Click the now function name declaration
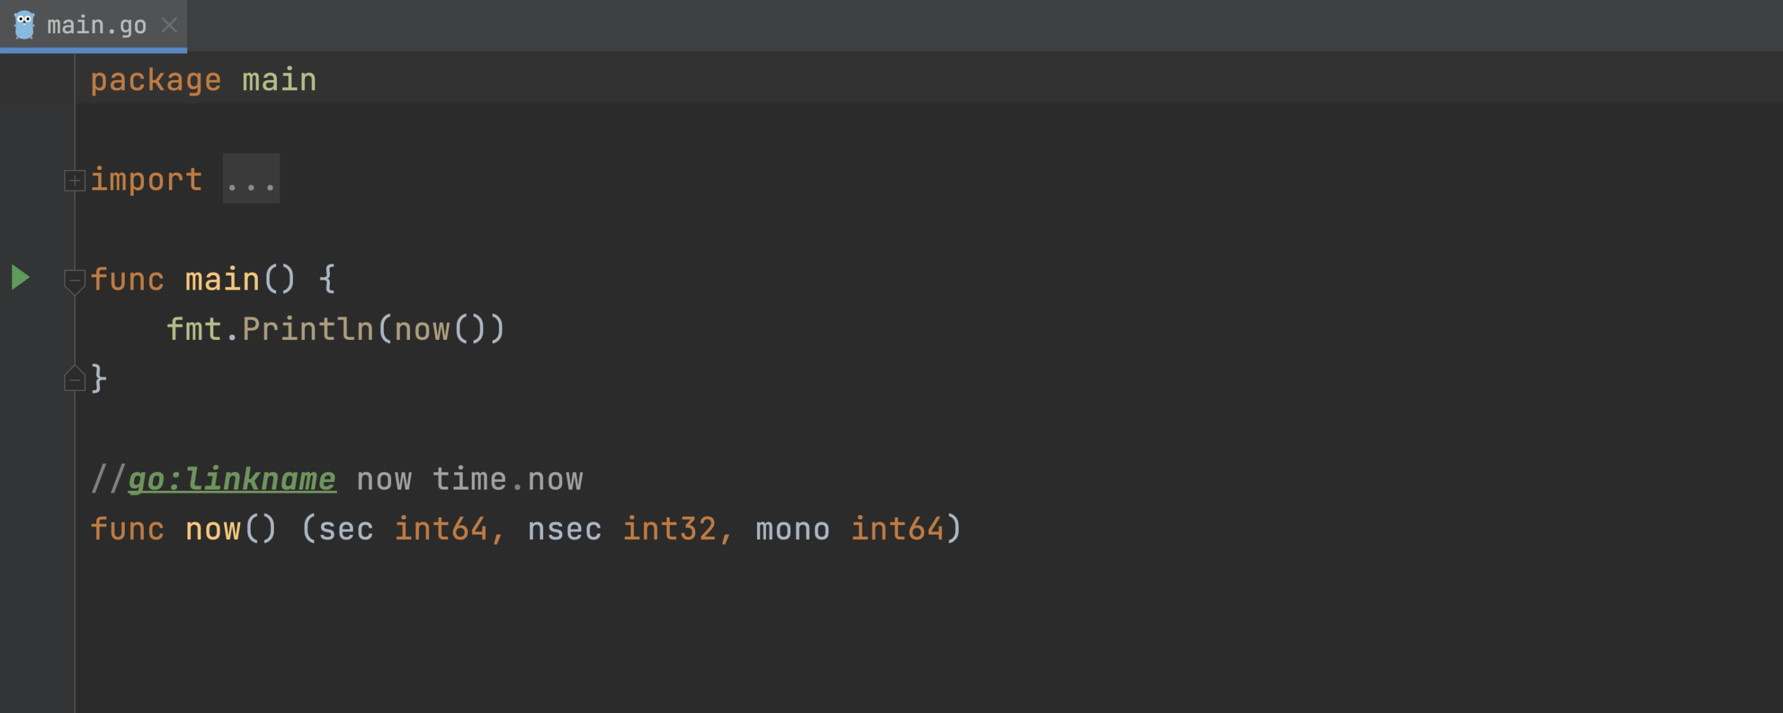Viewport: 1783px width, 713px height. pos(213,529)
